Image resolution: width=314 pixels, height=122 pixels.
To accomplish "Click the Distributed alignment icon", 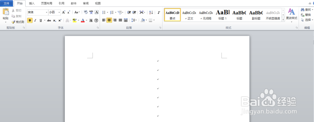I will coord(126,20).
